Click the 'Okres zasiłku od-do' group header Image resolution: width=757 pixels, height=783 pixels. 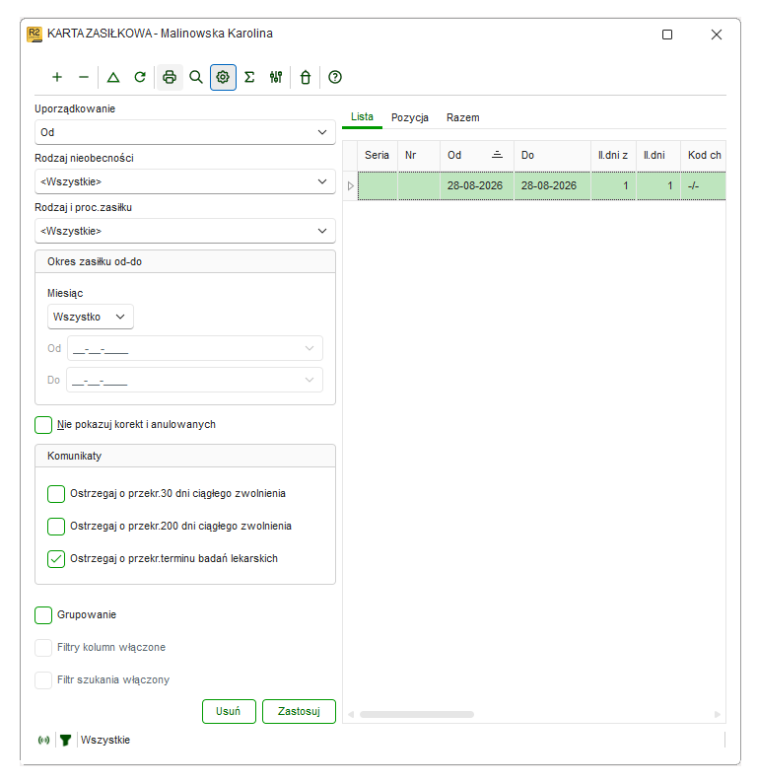coord(185,261)
